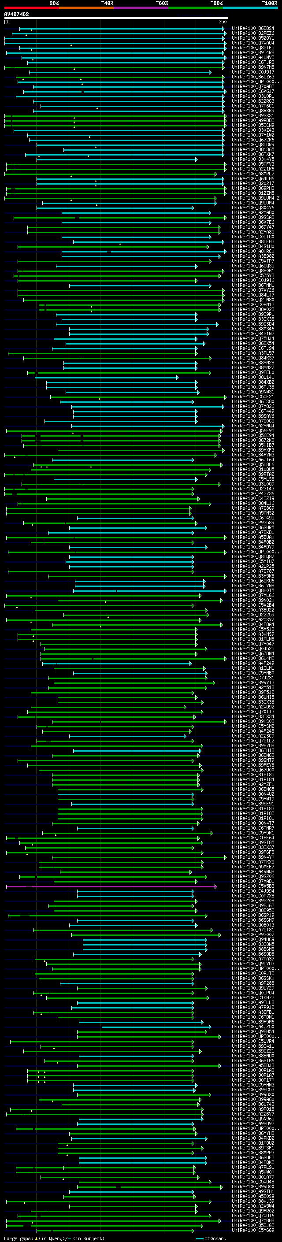Select the UniRef100_B4FDY9 label
This screenshot has width=282, height=1242.
pos(252,547)
